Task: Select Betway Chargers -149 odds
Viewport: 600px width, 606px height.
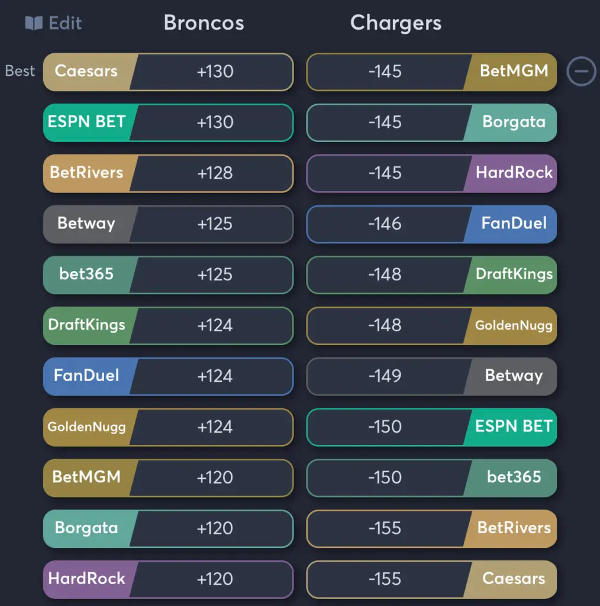Action: [431, 376]
